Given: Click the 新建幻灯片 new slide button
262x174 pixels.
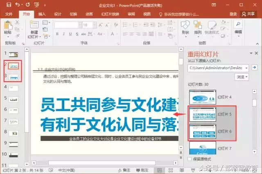Looking at the screenshot, I should tap(34, 29).
